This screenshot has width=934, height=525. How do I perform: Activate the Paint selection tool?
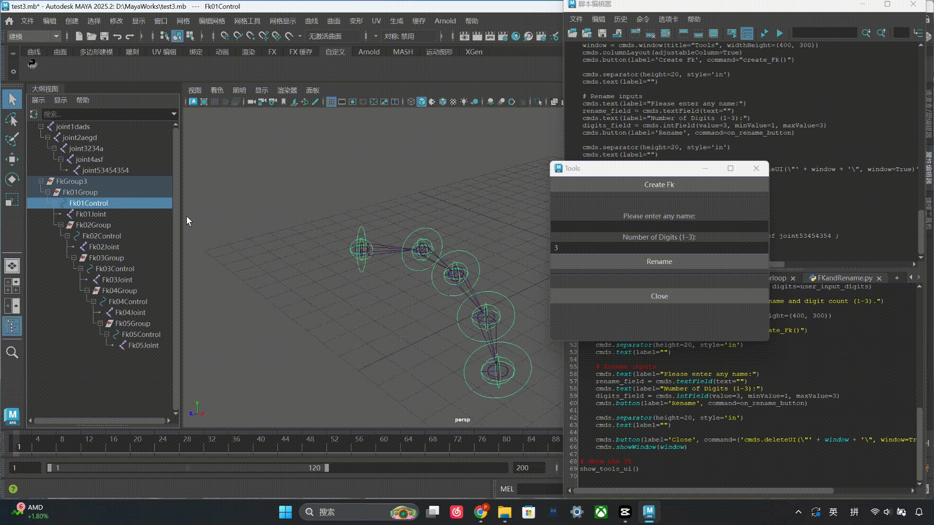[x=12, y=140]
